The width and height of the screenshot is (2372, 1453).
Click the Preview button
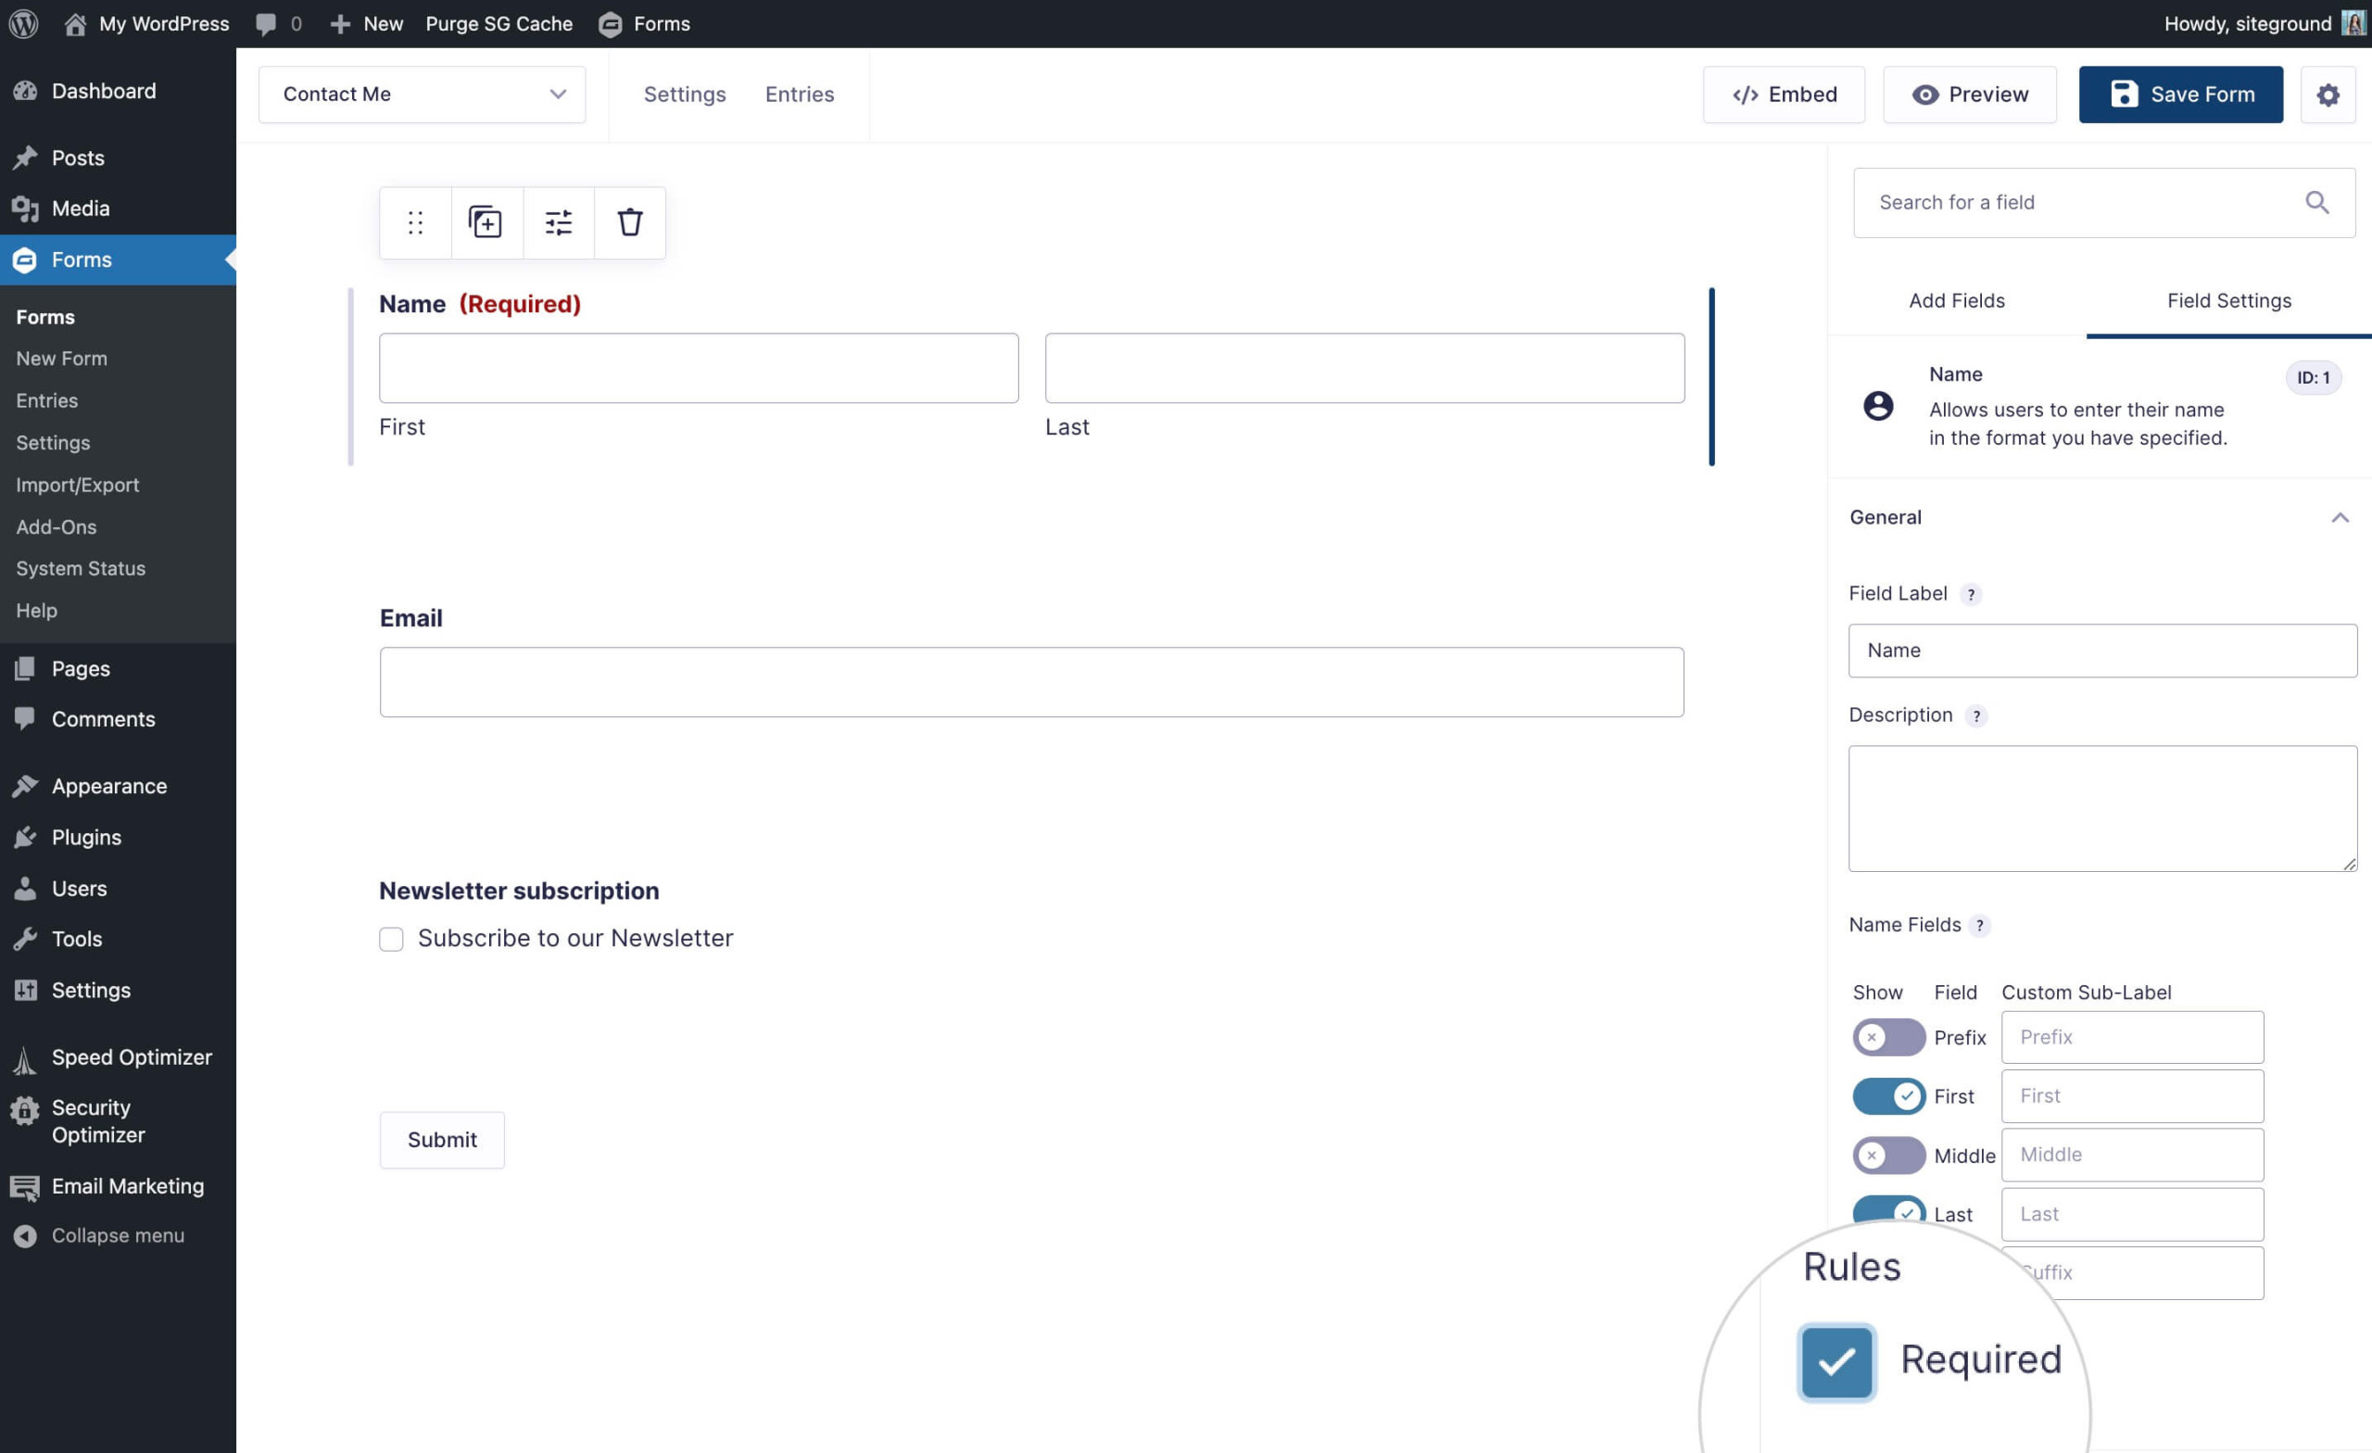pos(1970,95)
